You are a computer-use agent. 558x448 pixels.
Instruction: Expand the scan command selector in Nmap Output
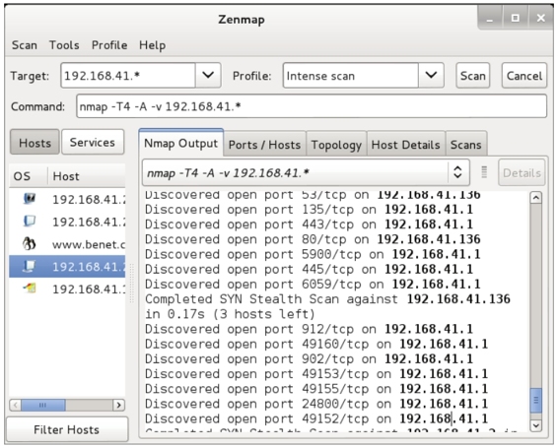457,172
